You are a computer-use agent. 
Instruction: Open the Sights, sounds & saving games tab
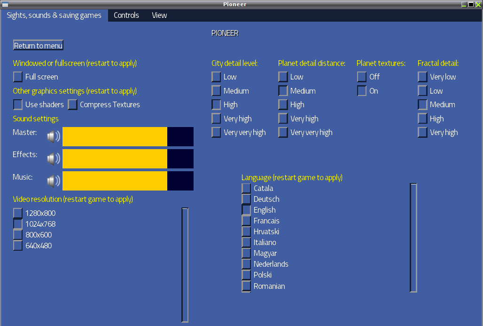point(54,16)
